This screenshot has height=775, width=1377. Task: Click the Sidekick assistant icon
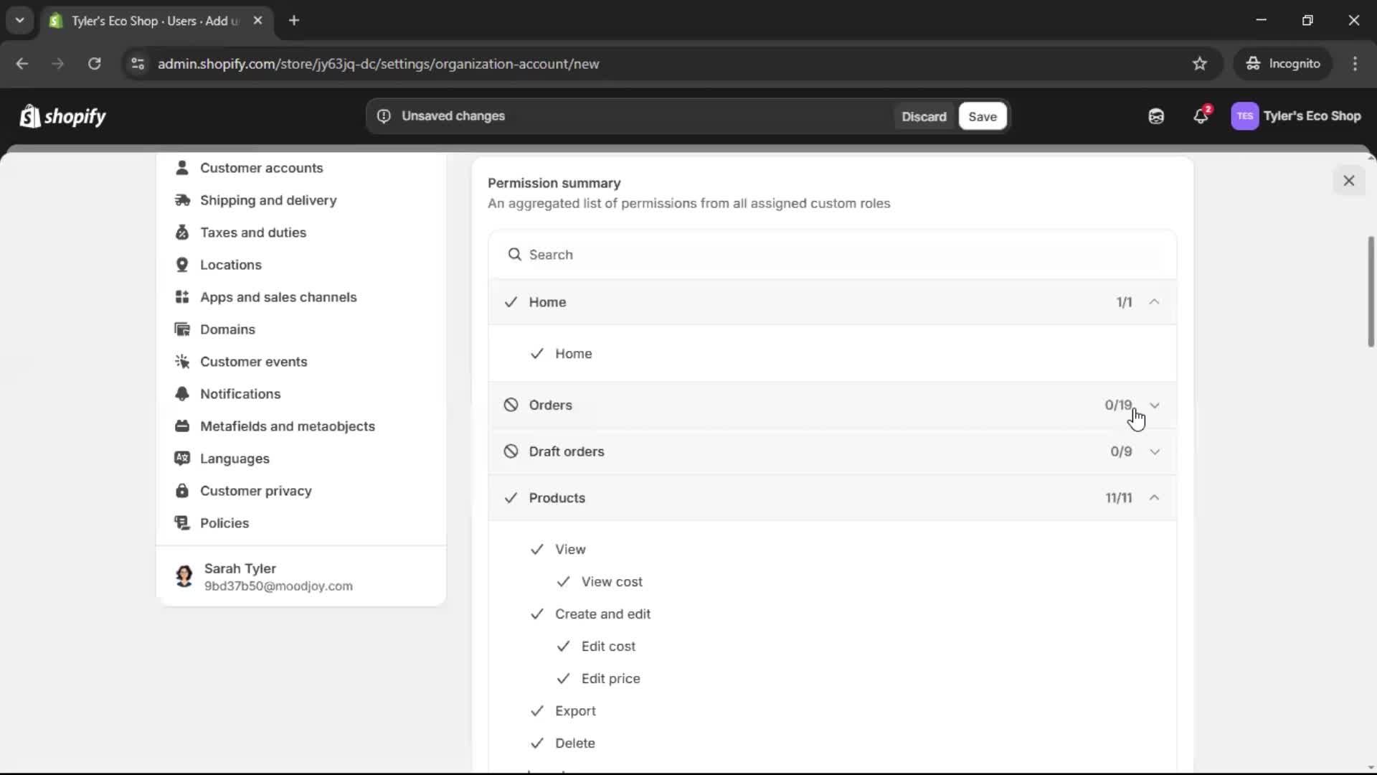[x=1156, y=116]
